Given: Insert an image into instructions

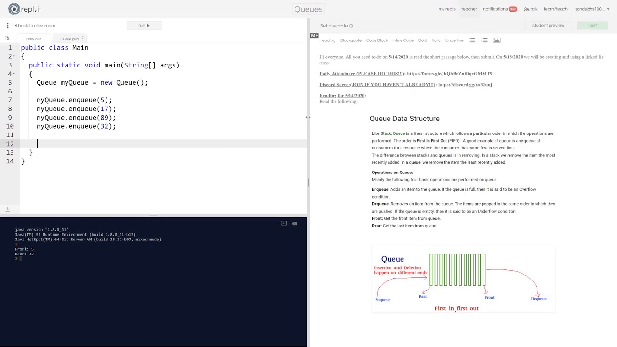Looking at the screenshot, I should [x=496, y=40].
